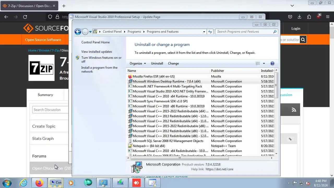The width and height of the screenshot is (334, 188).
Task: Open the recent pages arrow beside the Forward button
Action: click(90, 32)
